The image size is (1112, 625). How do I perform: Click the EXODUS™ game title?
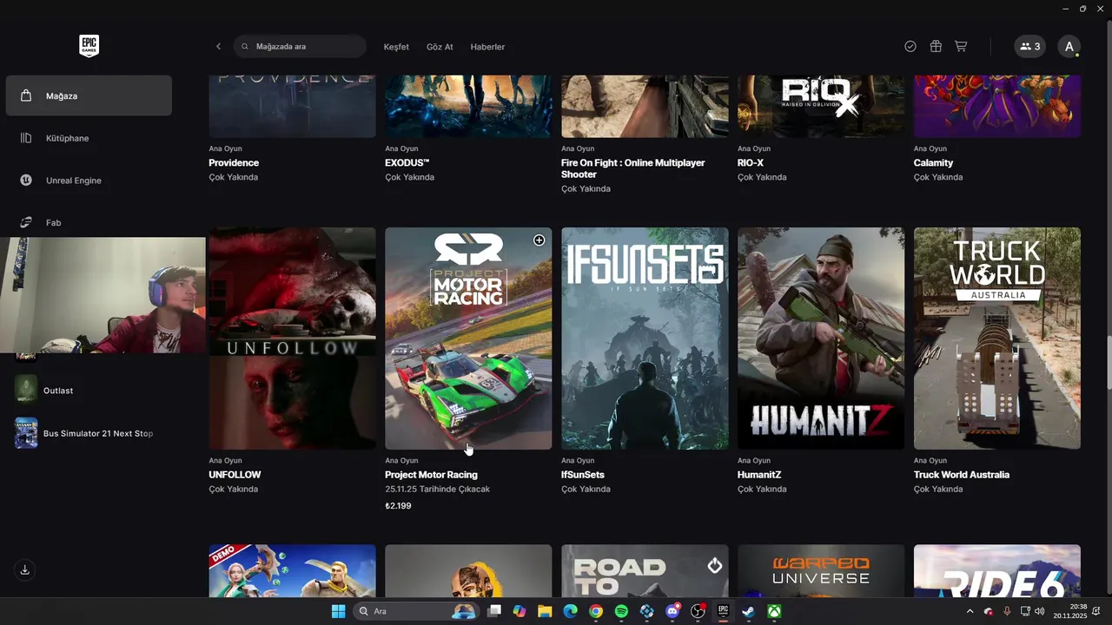coord(407,163)
